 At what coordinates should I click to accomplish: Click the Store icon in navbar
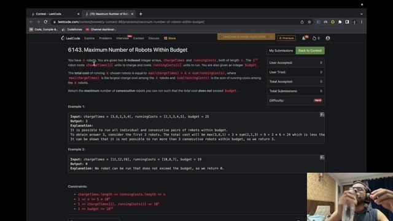169,38
